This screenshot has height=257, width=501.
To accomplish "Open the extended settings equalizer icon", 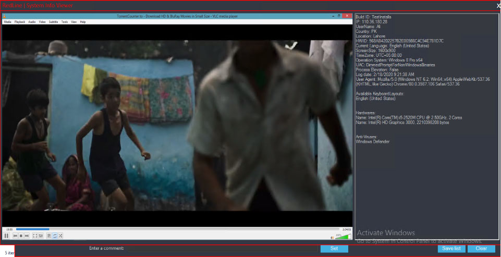I will click(41, 236).
